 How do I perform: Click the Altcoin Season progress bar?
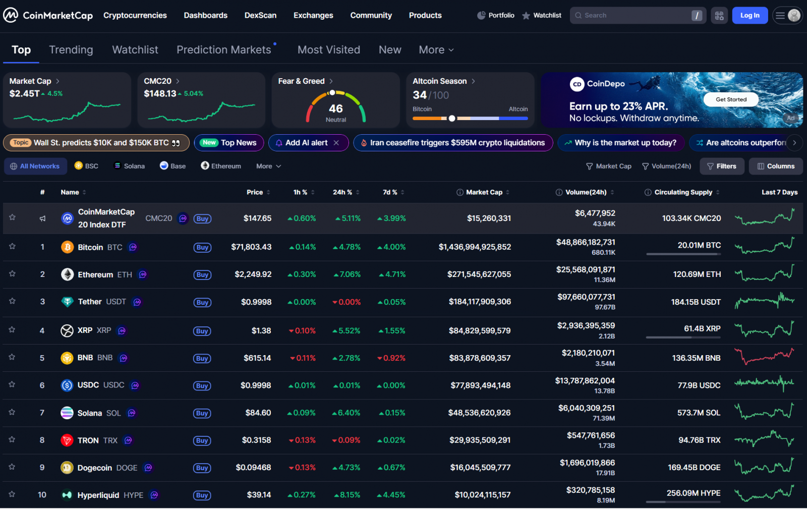470,118
